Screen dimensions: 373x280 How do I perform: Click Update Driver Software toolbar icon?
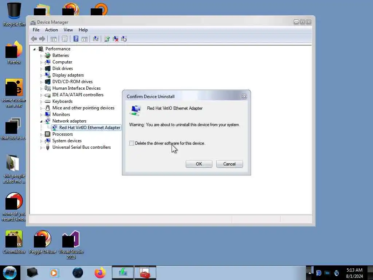coord(107,39)
